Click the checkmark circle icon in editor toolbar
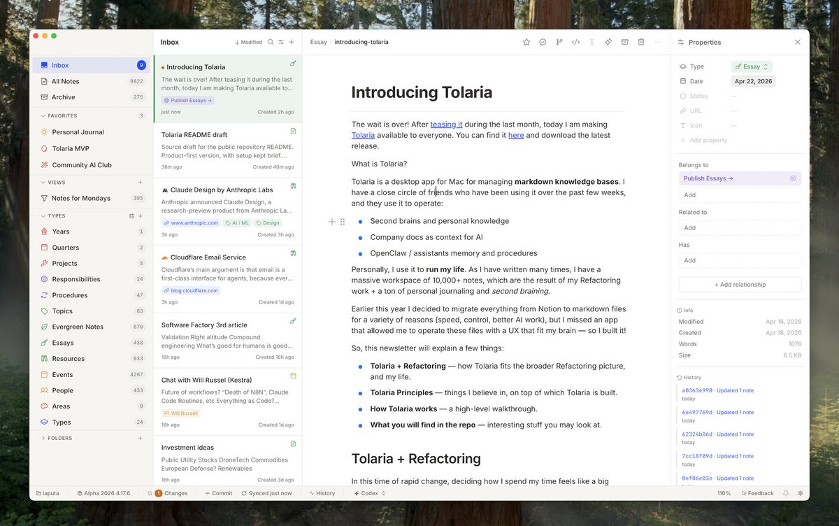The image size is (839, 526). click(543, 42)
